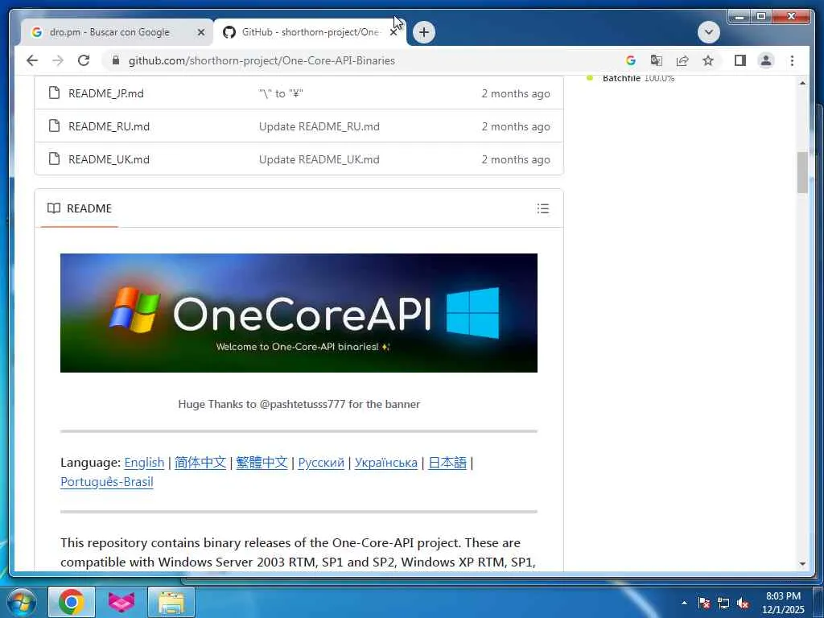Image resolution: width=824 pixels, height=618 pixels.
Task: Click the address bar URL field
Action: 262,60
